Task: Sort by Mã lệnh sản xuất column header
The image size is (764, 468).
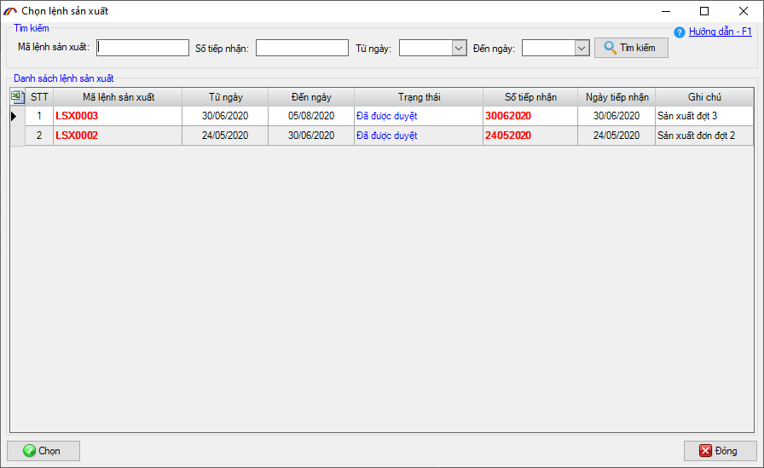Action: [x=119, y=97]
